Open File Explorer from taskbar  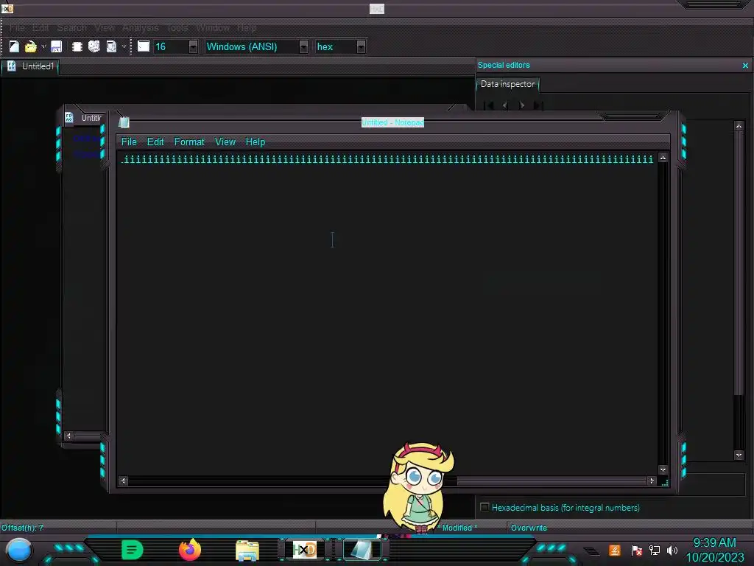point(247,551)
